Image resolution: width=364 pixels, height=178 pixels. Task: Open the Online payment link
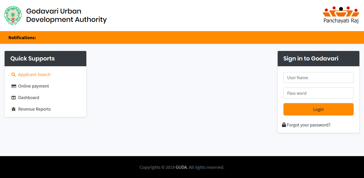click(34, 86)
